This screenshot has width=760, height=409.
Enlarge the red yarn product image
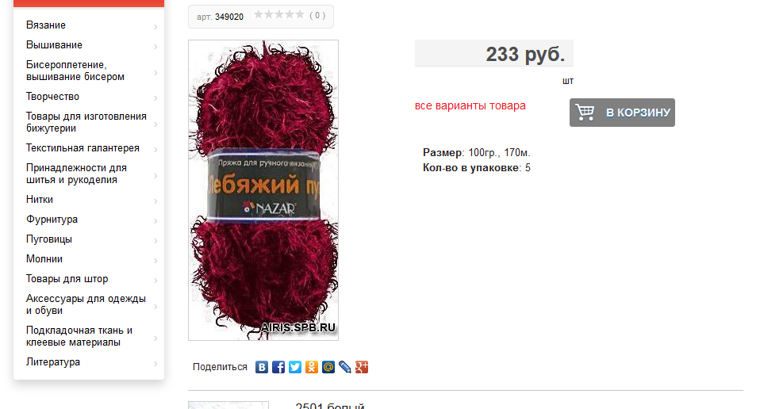point(263,190)
